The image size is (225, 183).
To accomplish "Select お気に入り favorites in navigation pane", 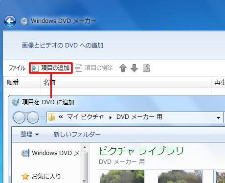I will [41, 176].
